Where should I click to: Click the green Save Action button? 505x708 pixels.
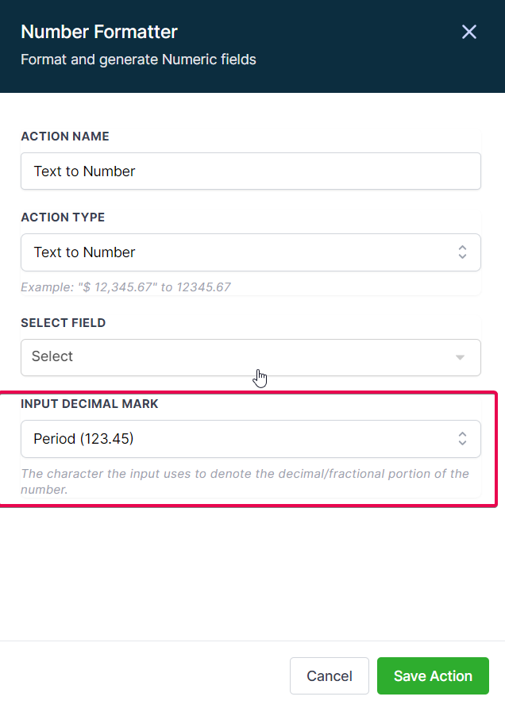(x=433, y=676)
